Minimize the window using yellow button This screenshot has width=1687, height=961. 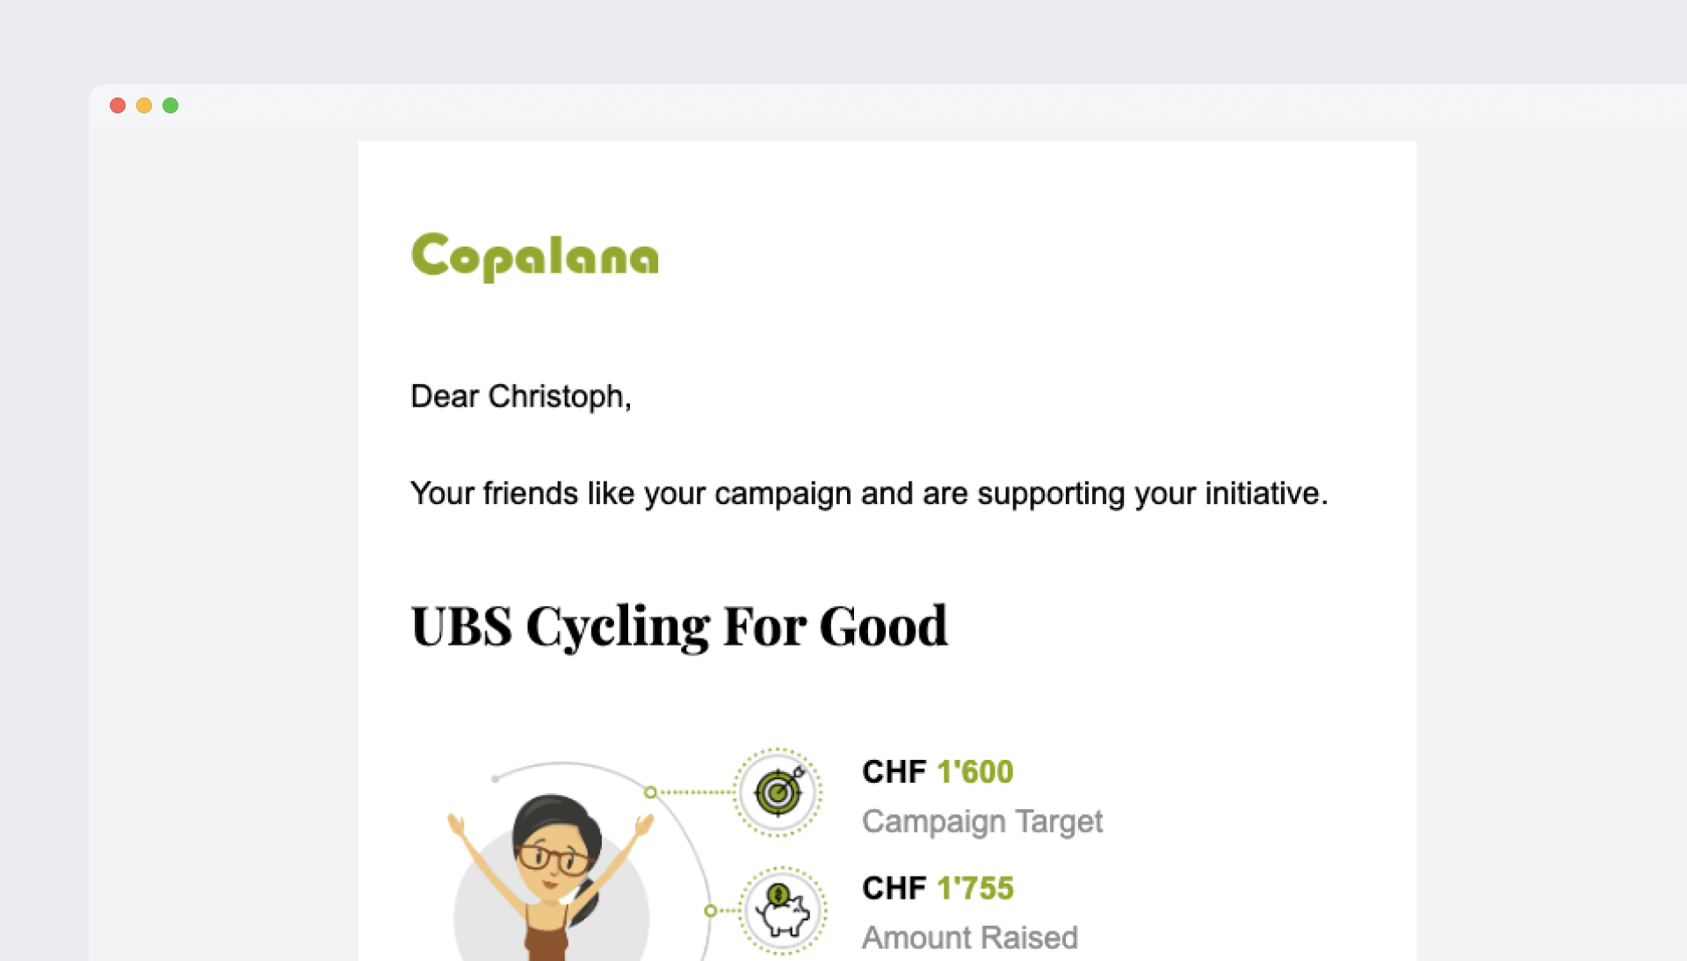(x=144, y=105)
